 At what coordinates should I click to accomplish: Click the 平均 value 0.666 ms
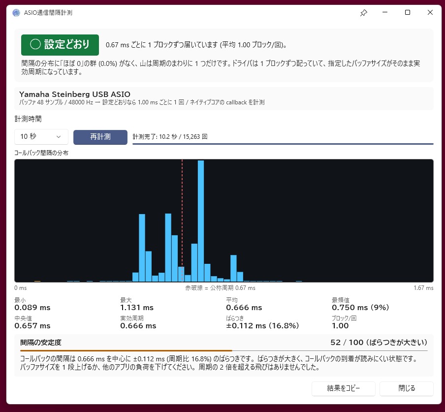tap(244, 308)
